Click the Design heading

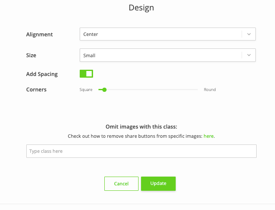pos(141,8)
